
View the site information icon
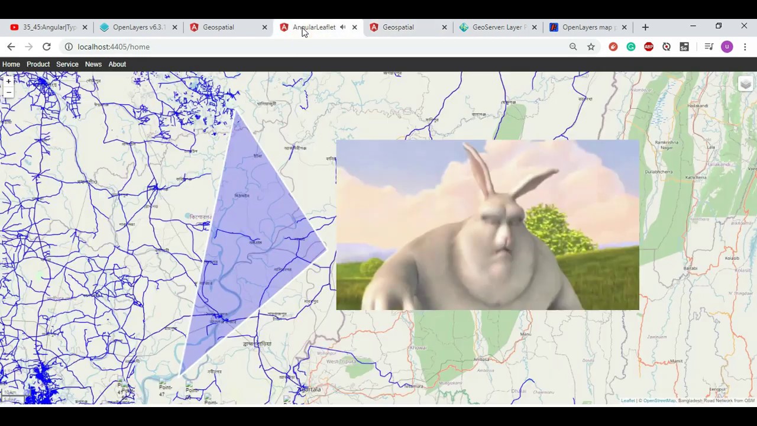click(69, 47)
